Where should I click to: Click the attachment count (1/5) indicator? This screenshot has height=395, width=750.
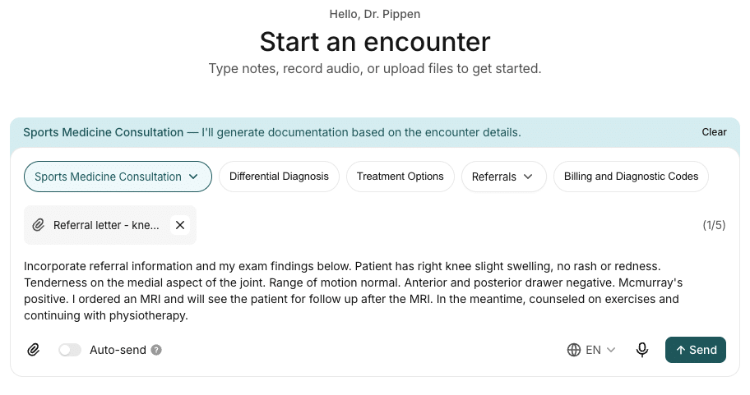point(714,225)
